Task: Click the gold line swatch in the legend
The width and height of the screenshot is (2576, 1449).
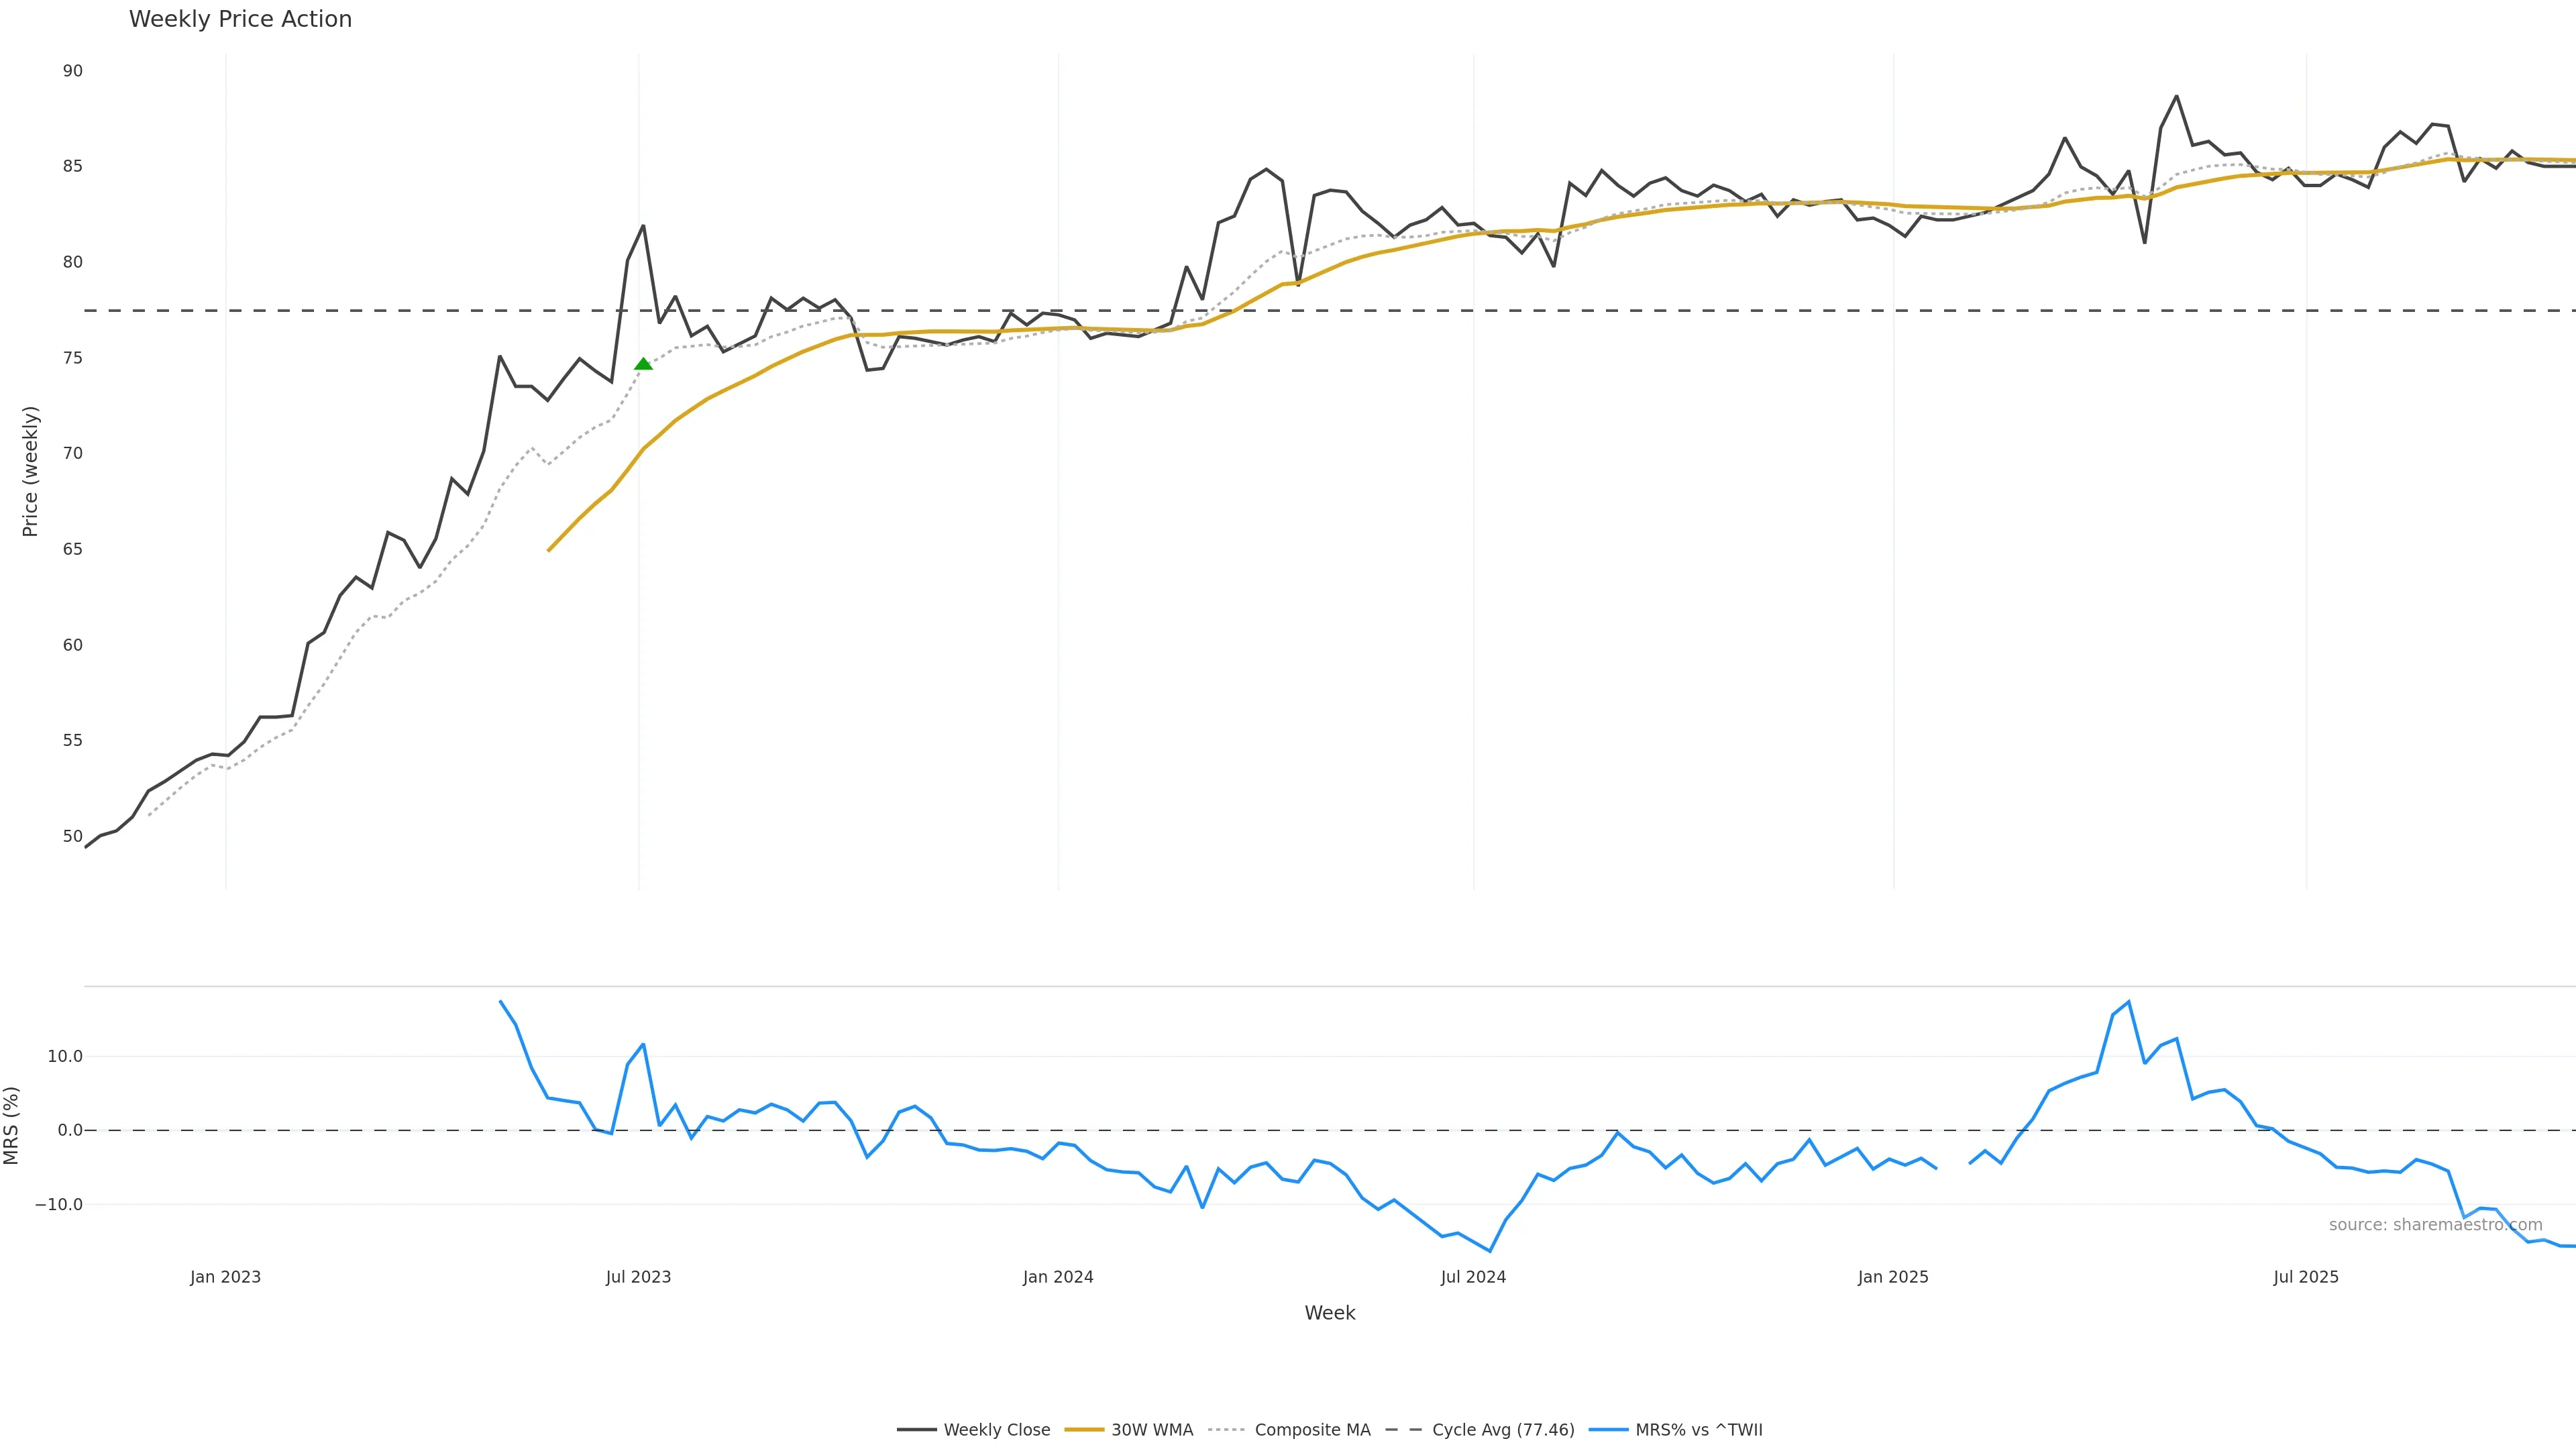Action: [x=1084, y=1430]
